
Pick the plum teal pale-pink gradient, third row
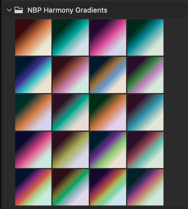(71, 112)
